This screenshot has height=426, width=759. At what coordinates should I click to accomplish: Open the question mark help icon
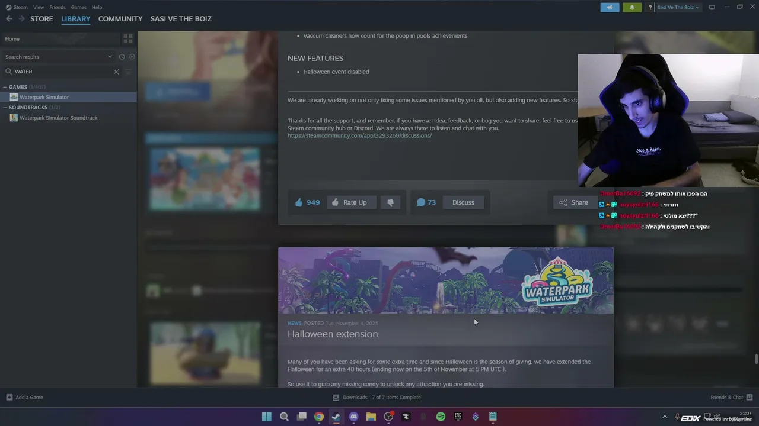click(x=650, y=8)
